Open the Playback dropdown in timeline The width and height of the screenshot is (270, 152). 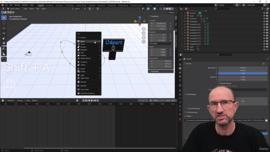click(x=11, y=100)
